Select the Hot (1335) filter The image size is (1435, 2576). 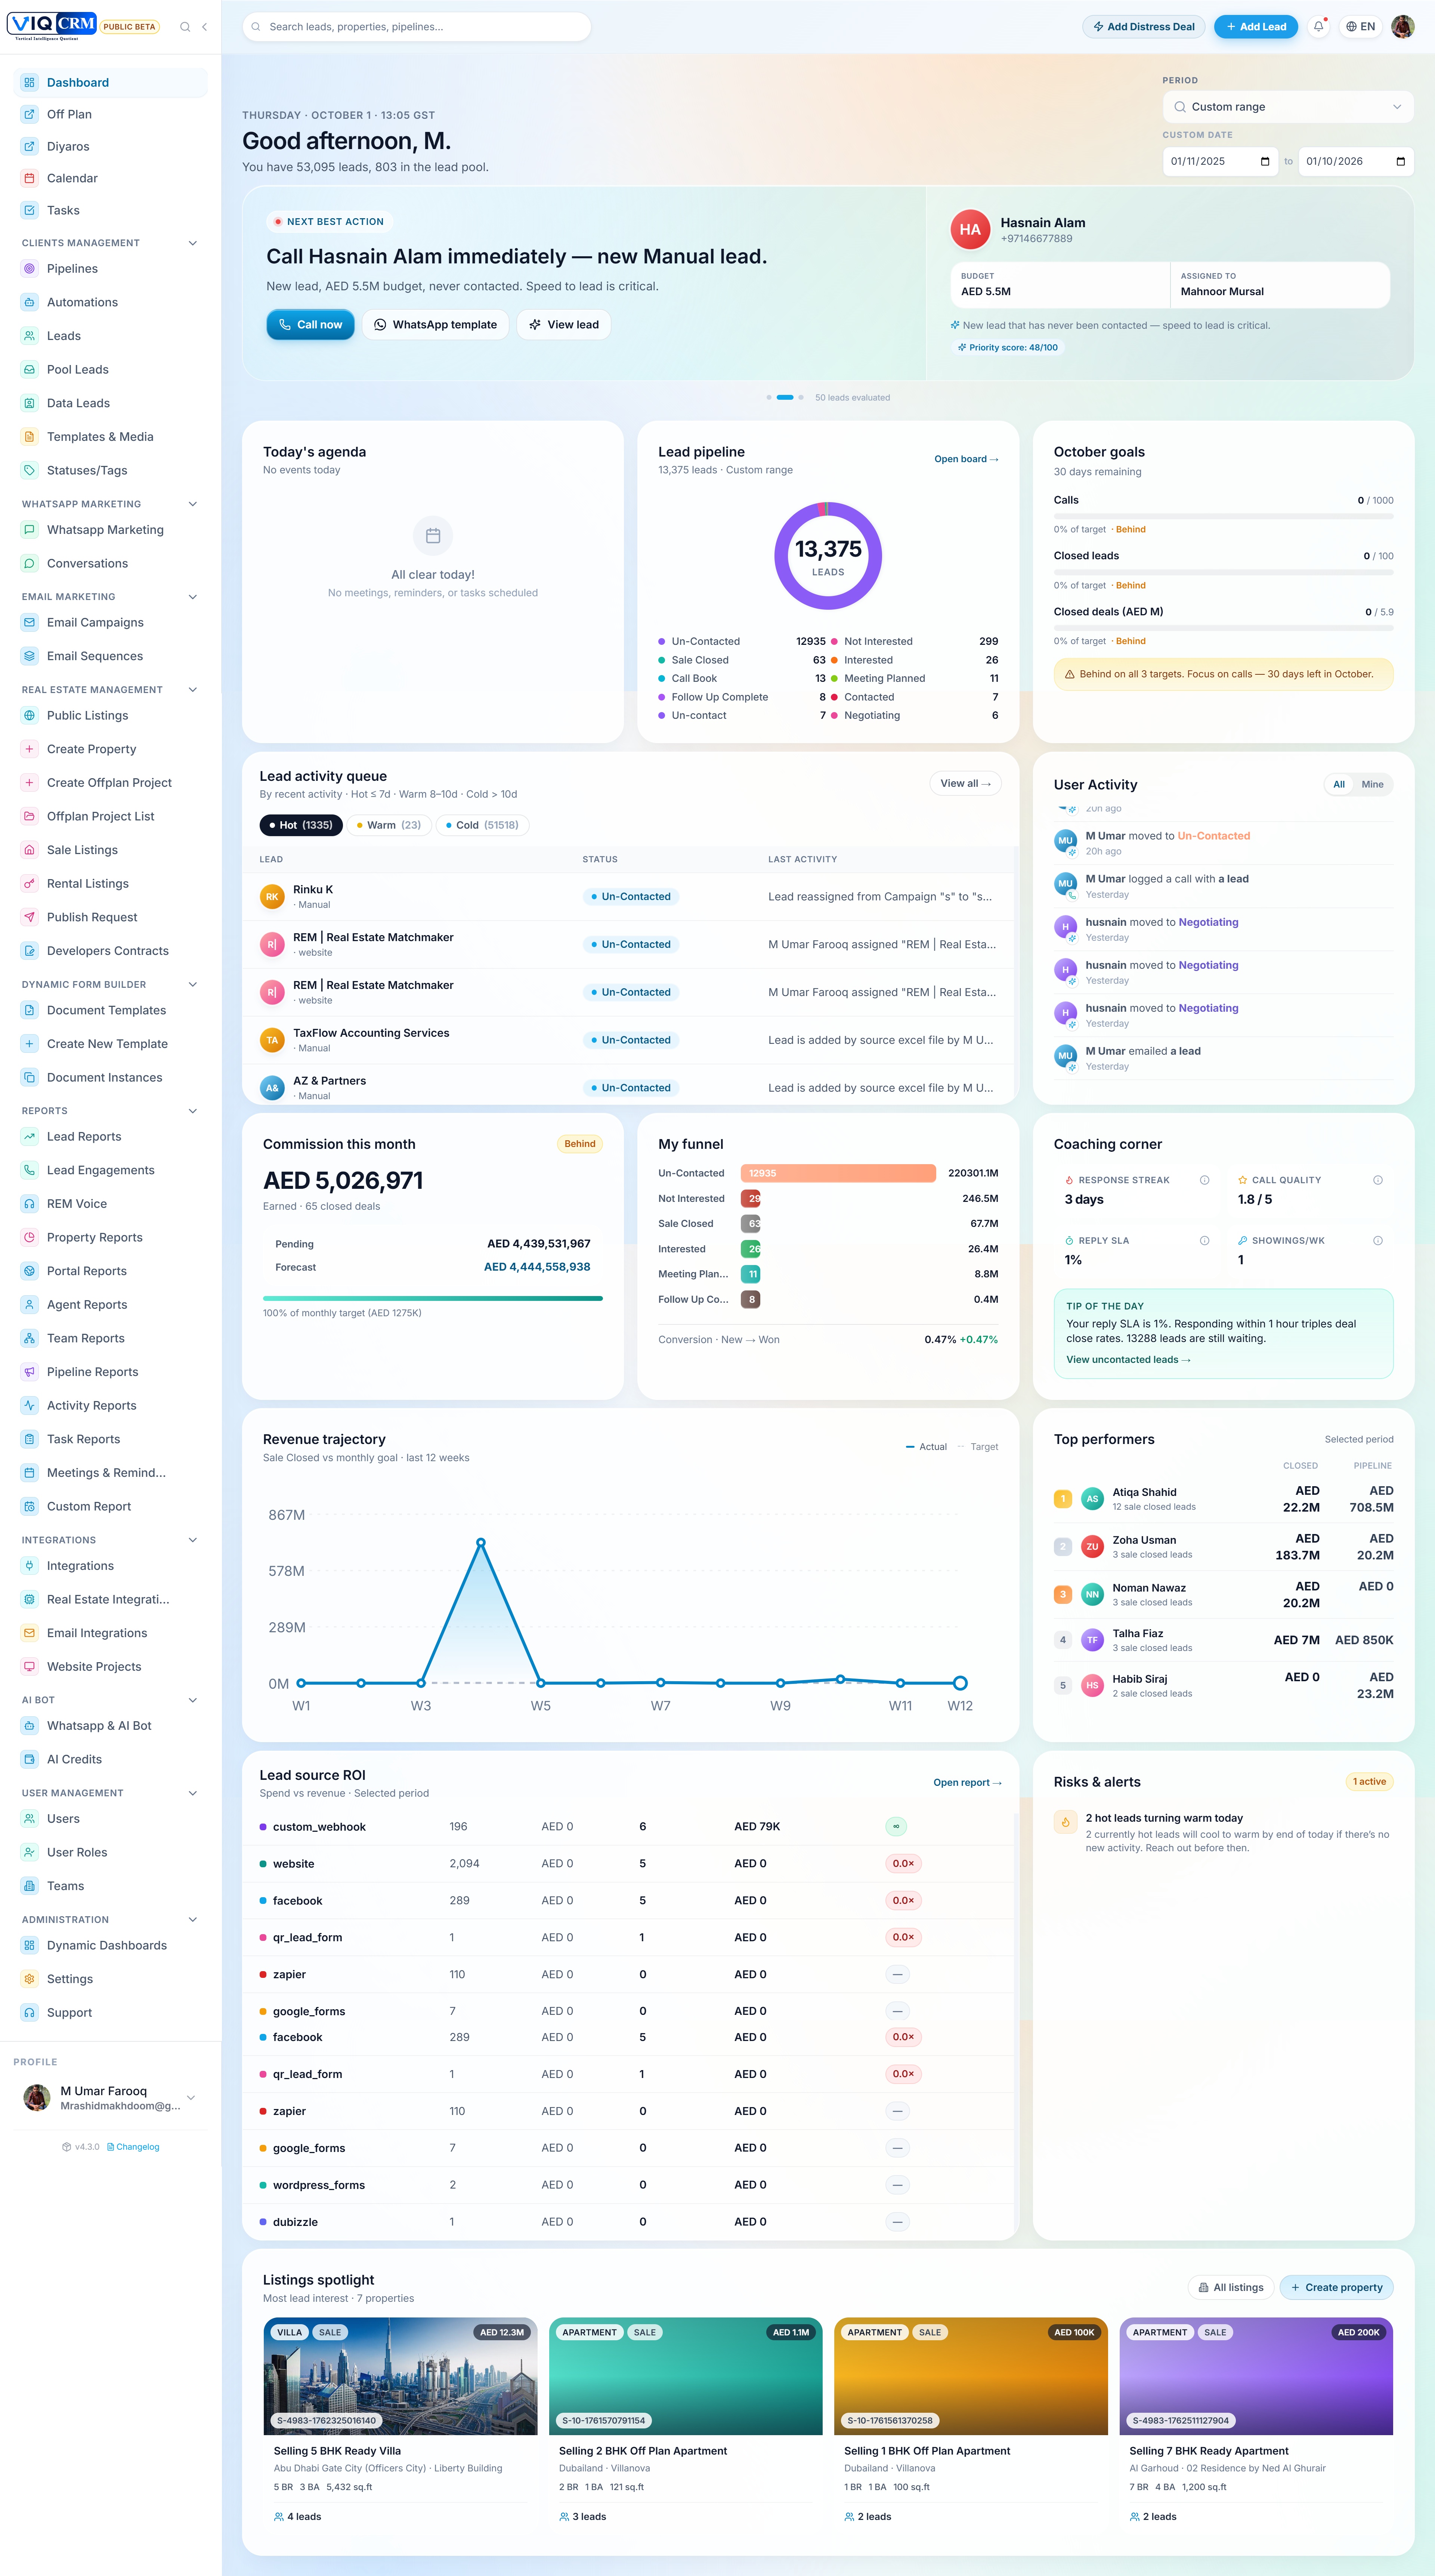click(x=301, y=825)
